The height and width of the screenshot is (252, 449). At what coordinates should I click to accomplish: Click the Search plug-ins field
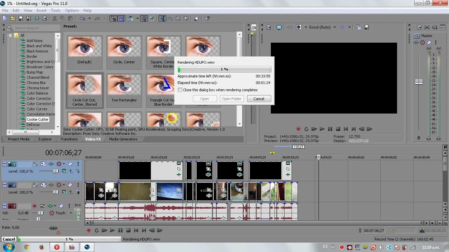click(x=34, y=28)
